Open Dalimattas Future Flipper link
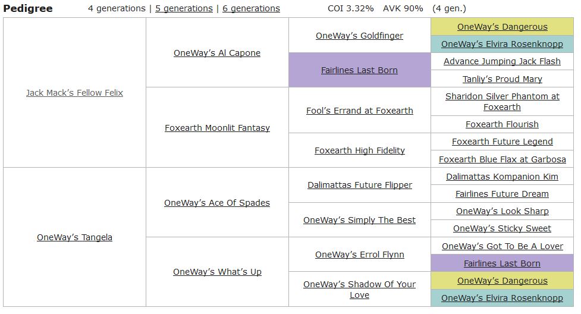581x314 pixels. click(359, 185)
